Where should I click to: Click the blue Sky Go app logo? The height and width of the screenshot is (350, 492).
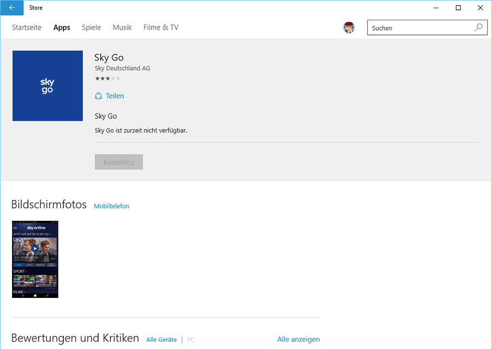point(48,85)
